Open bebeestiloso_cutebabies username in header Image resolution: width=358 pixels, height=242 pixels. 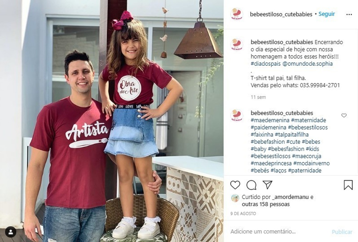click(x=281, y=14)
